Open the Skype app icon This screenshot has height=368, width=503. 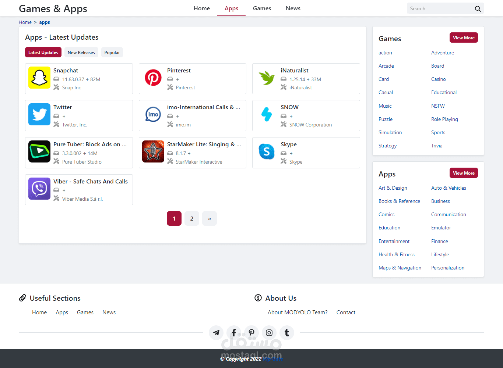[x=267, y=151]
